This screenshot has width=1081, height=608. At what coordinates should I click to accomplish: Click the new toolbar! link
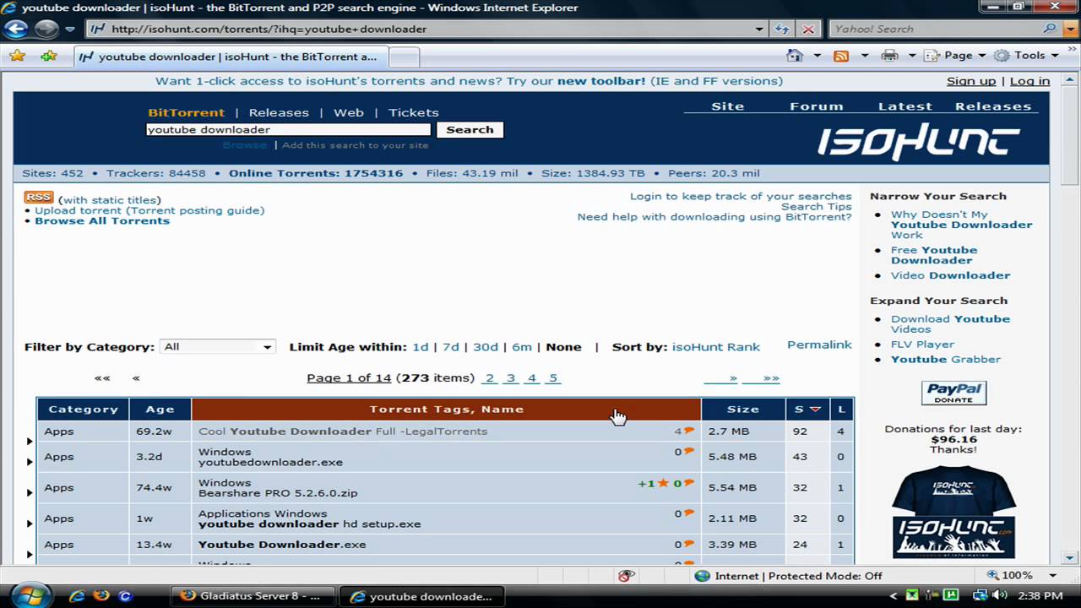pyautogui.click(x=601, y=81)
